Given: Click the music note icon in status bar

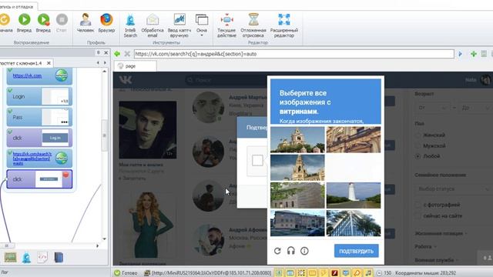Looking at the screenshot, I should (x=368, y=273).
